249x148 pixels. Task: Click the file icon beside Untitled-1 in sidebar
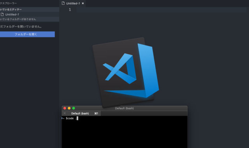[2, 14]
